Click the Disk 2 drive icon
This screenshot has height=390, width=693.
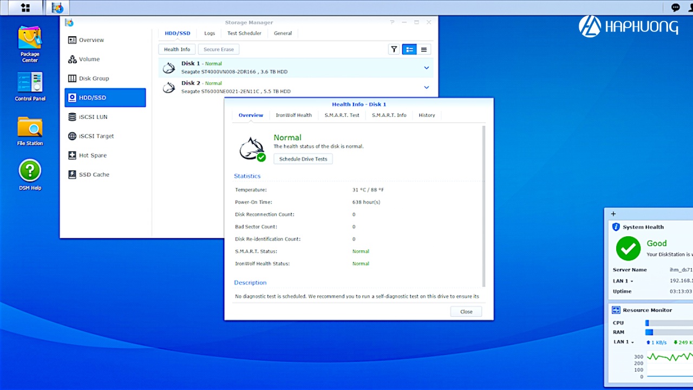169,87
